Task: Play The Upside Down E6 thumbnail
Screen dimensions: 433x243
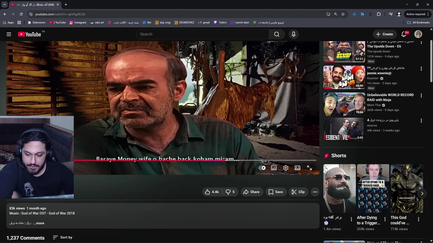Action: [x=344, y=52]
